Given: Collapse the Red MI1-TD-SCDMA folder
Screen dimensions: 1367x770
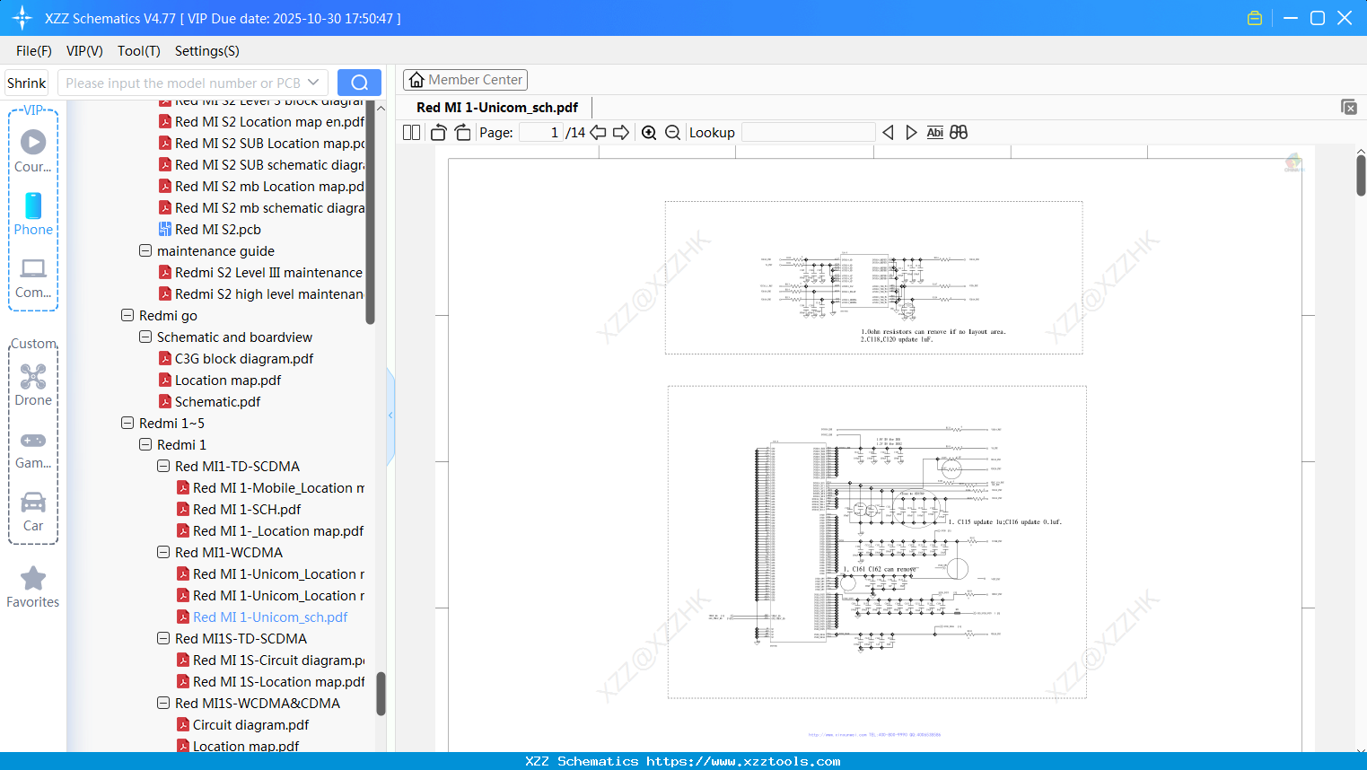Looking at the screenshot, I should [163, 466].
